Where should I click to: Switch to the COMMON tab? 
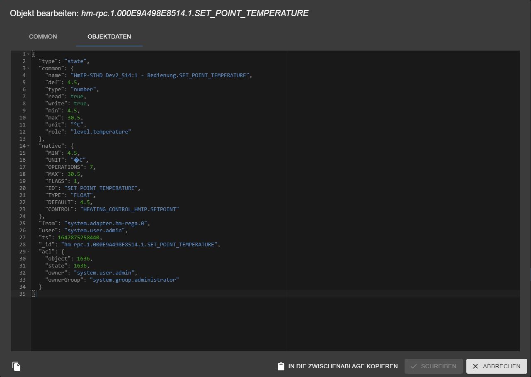pos(43,36)
